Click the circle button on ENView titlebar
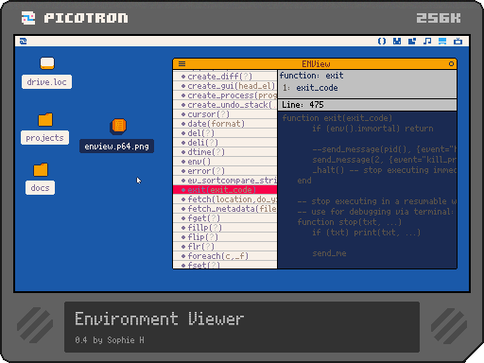 [x=451, y=64]
